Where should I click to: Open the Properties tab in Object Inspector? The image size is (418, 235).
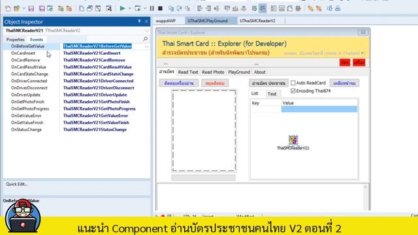coord(16,39)
